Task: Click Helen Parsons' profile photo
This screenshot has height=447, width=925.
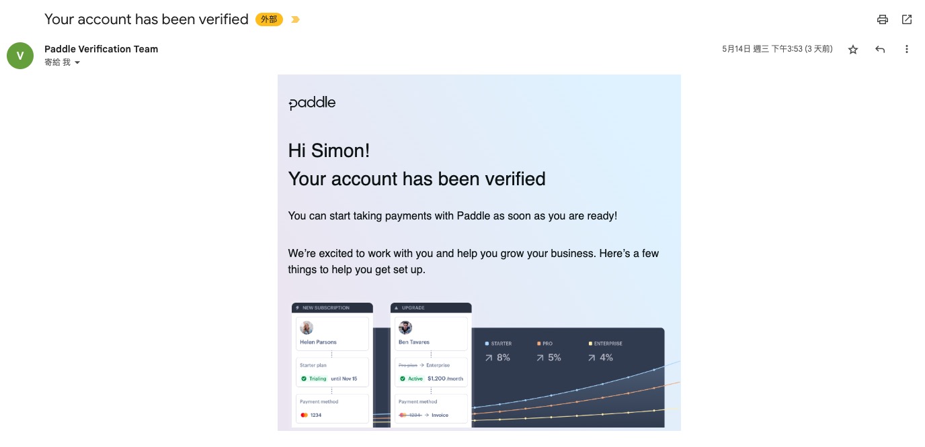Action: pyautogui.click(x=307, y=328)
